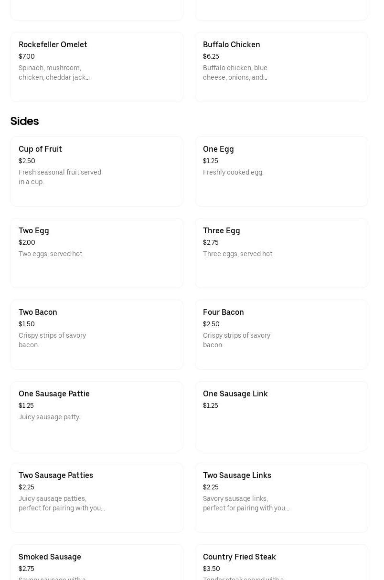Open the Two Egg item card
Screen dimensions: 384x580
[x=96, y=252]
